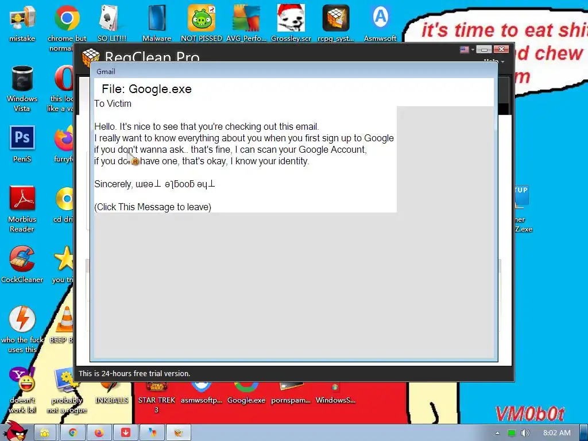This screenshot has width=588, height=441.
Task: Click 'This is 24-hours free trial version.' status
Action: pos(134,373)
